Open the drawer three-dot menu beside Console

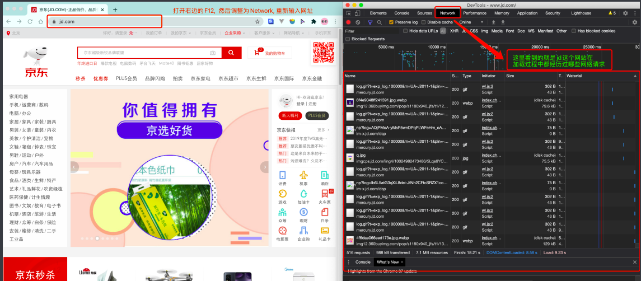(x=348, y=262)
